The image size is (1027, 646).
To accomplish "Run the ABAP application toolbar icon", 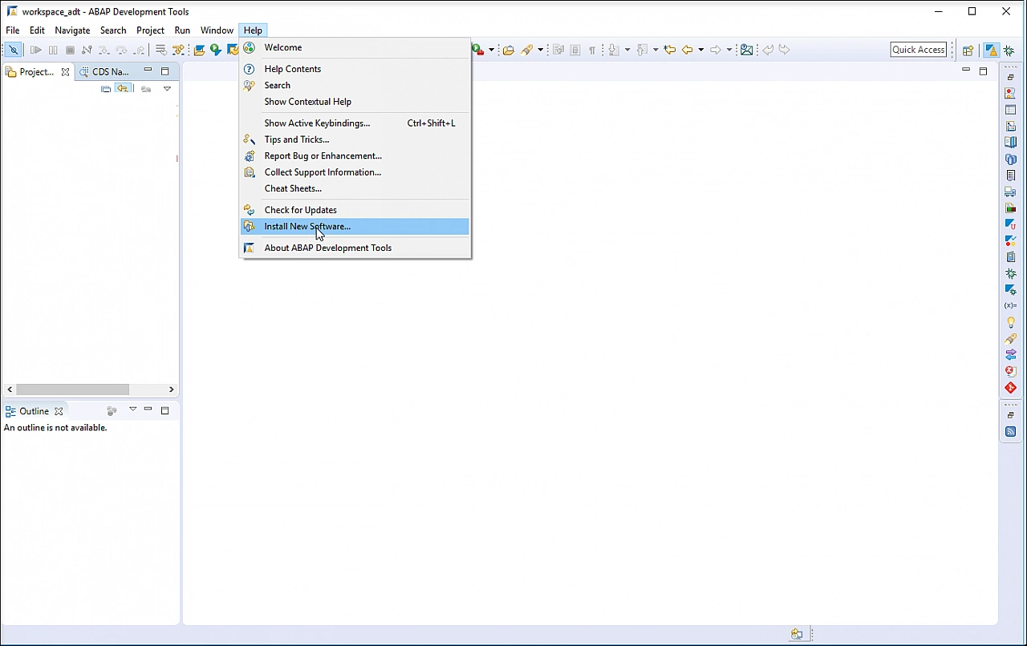I will 217,50.
